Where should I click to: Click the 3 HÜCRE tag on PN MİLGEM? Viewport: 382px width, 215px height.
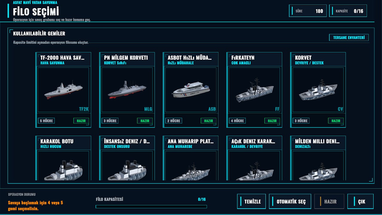click(110, 121)
